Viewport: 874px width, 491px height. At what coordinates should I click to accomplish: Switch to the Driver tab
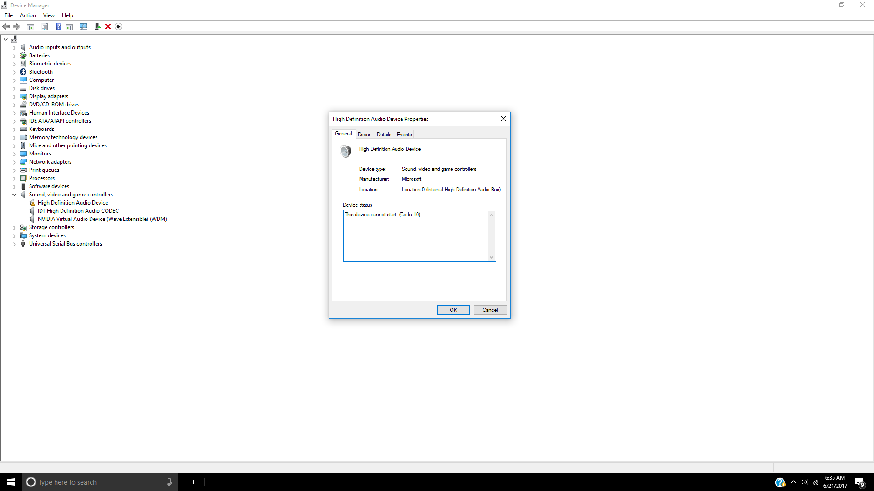364,134
